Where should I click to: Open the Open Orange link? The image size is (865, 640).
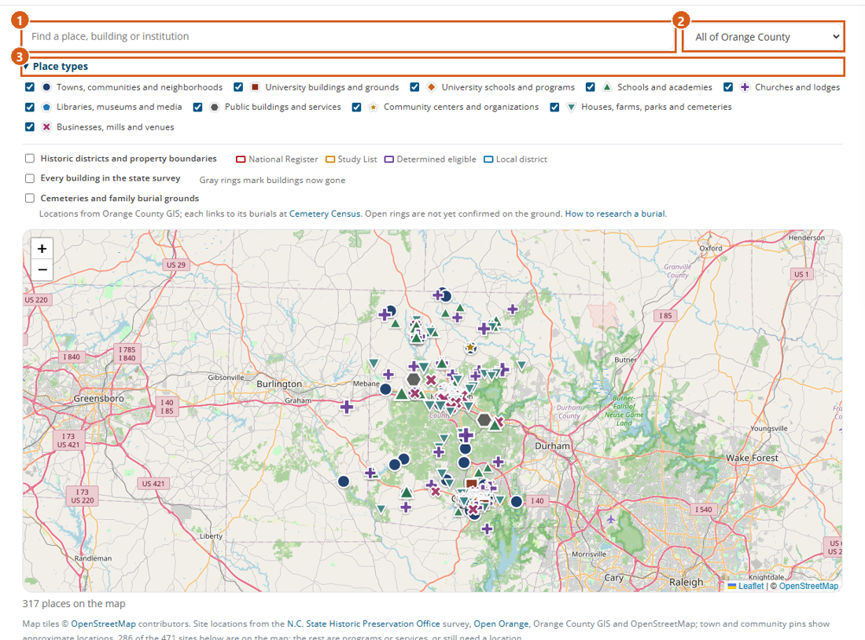click(x=501, y=624)
